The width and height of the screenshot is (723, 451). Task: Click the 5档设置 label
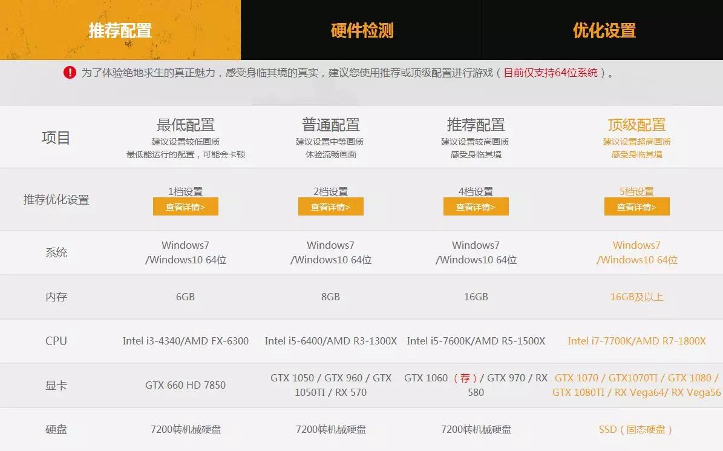(x=636, y=191)
